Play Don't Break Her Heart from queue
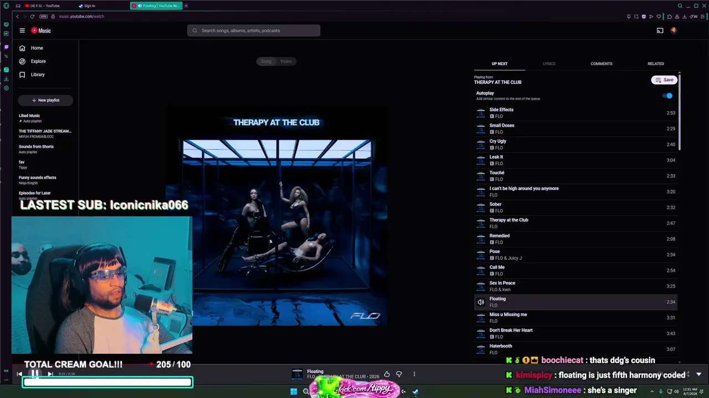This screenshot has height=398, width=709. [576, 333]
